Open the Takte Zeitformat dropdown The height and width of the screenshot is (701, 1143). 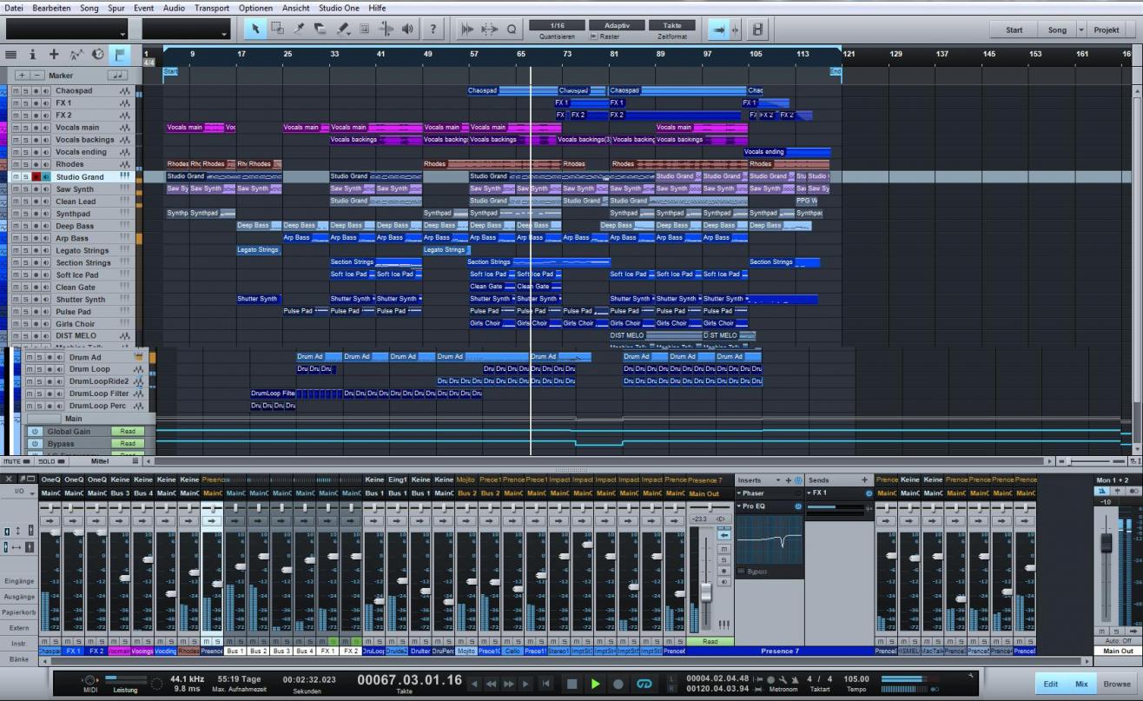click(672, 26)
